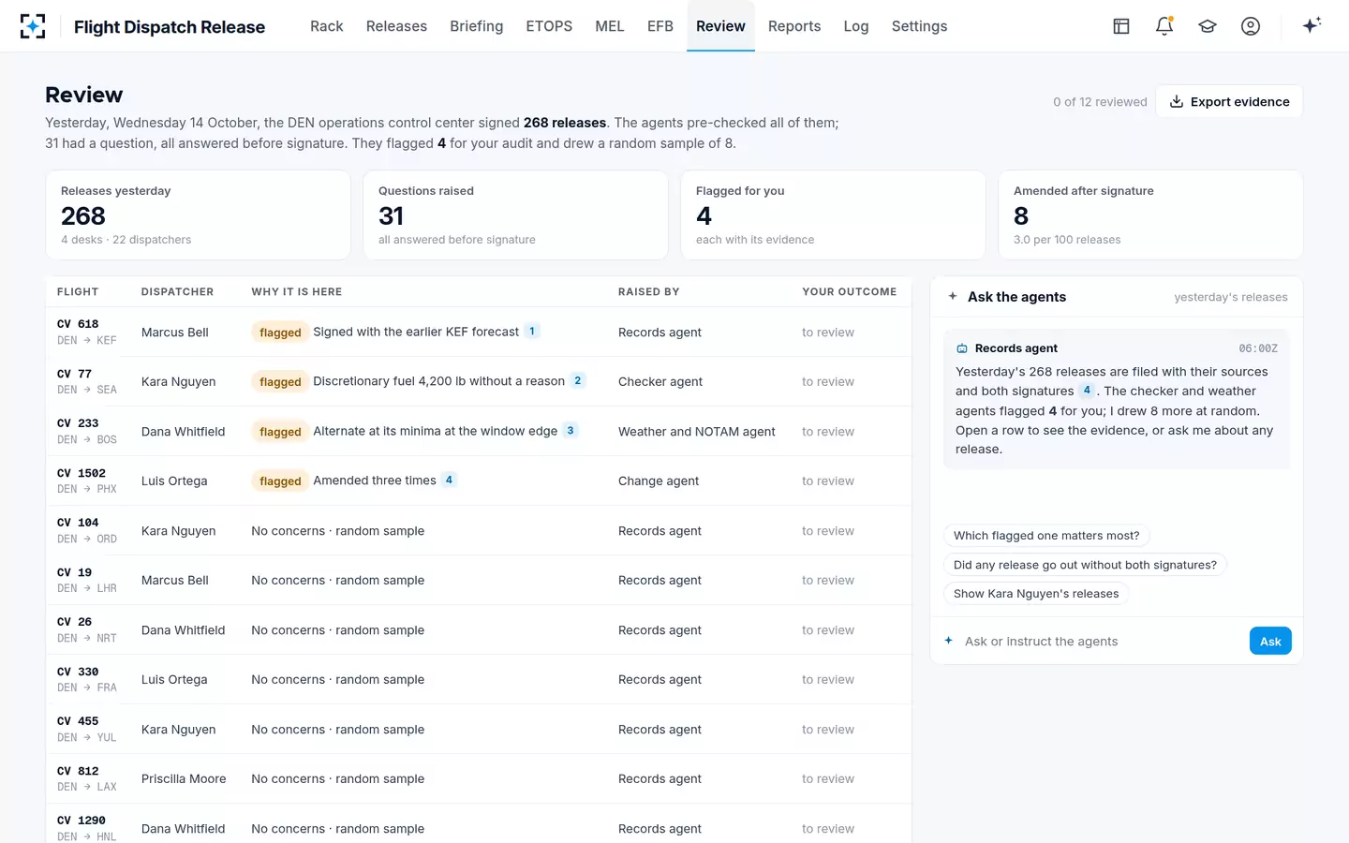The image size is (1349, 843).
Task: Click 'to review' outcome on CV 330 row
Action: pyautogui.click(x=828, y=679)
